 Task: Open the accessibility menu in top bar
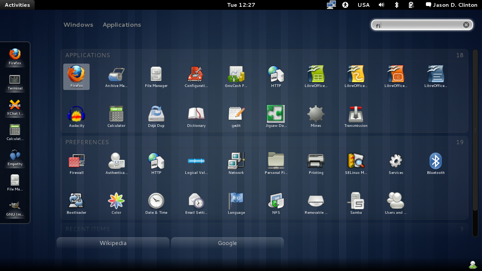345,5
